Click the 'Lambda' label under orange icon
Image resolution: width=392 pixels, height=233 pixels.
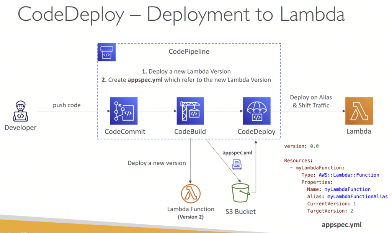[359, 131]
